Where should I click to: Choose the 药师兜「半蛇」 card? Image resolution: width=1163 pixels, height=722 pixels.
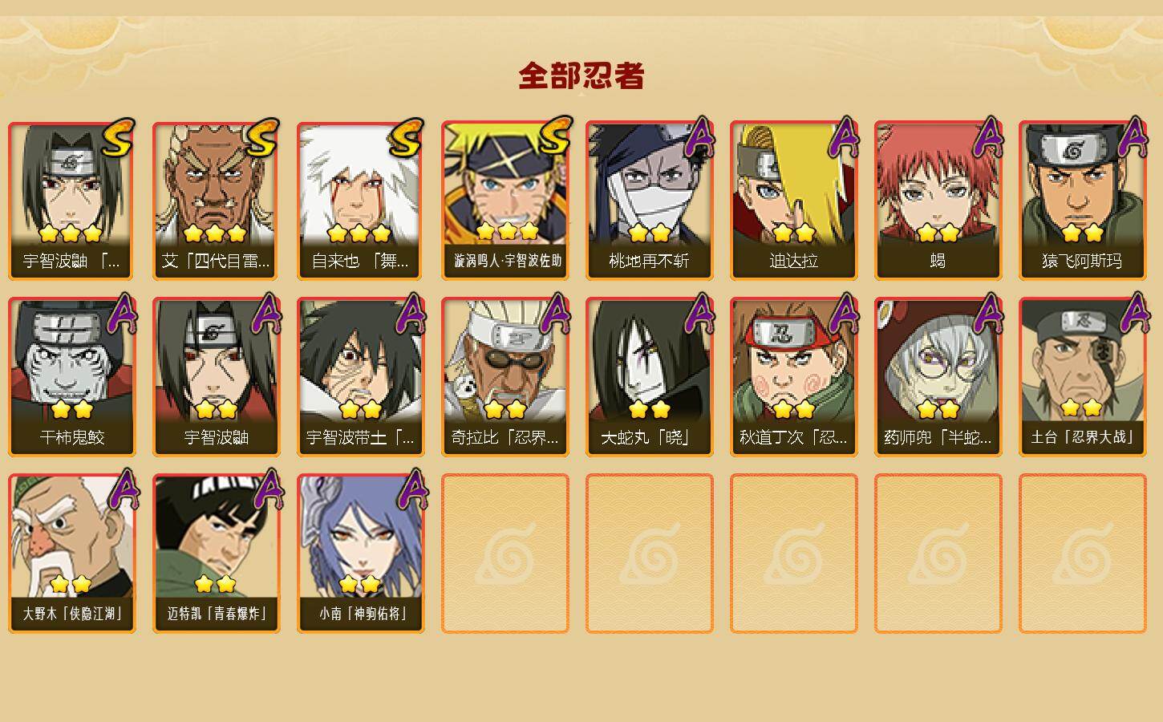click(938, 377)
